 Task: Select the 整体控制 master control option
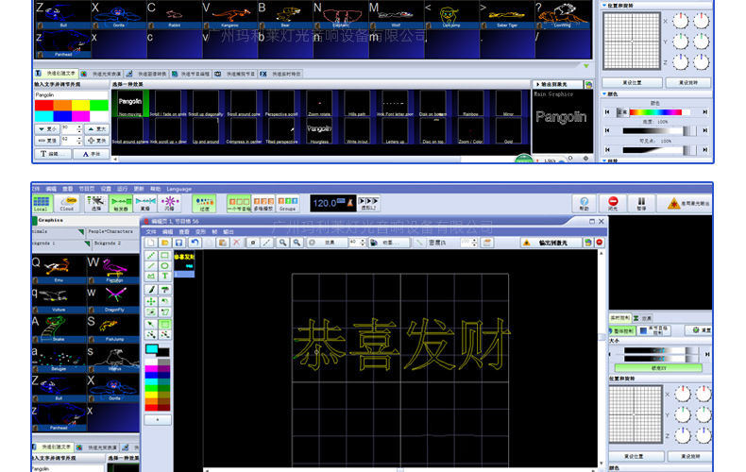620,330
